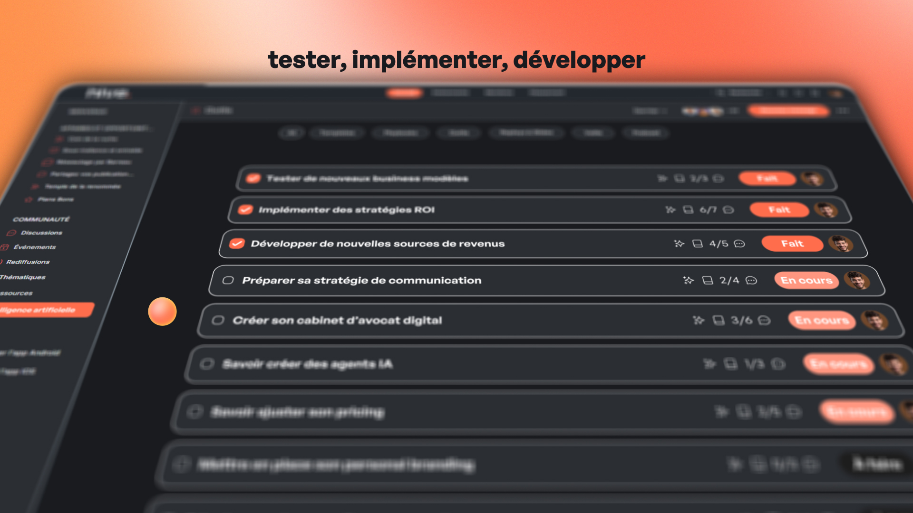Check 'Créer son cabinet d'avocat digital'
The width and height of the screenshot is (913, 513).
218,320
